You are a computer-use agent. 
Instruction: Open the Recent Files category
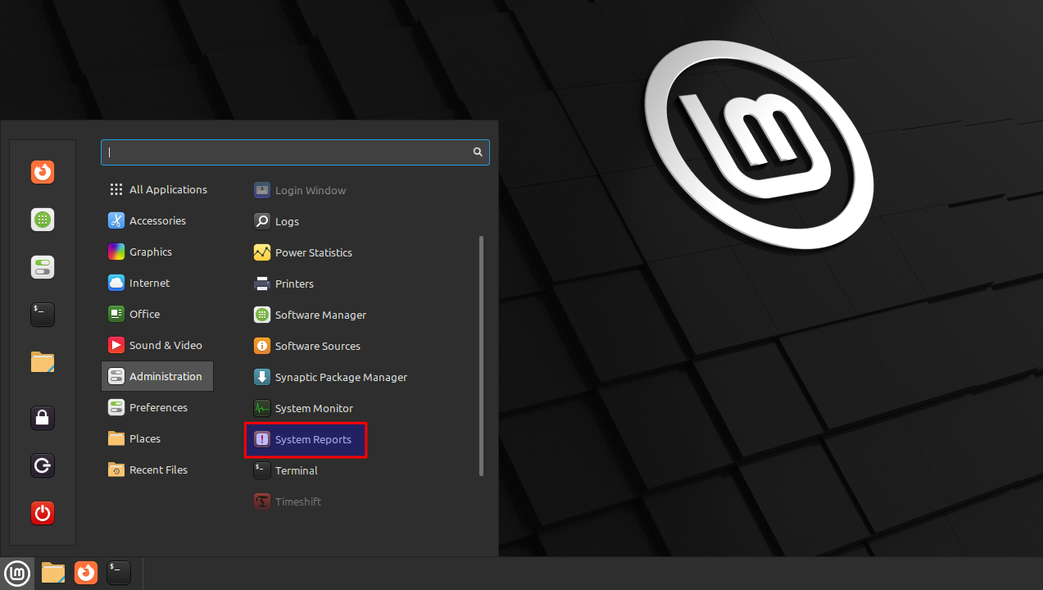[x=157, y=470]
